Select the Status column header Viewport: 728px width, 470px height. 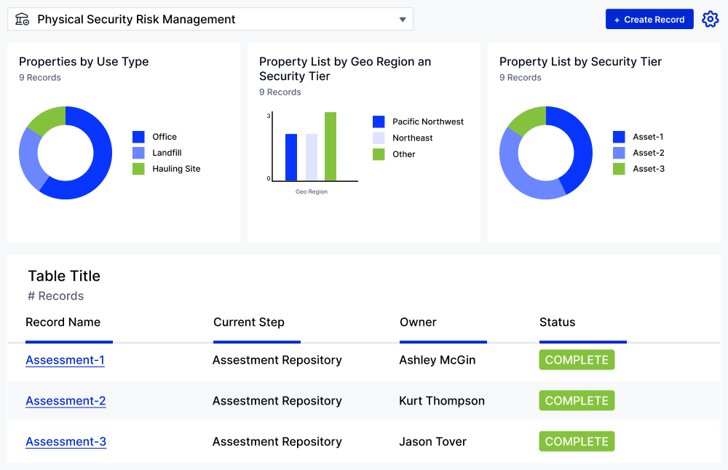557,322
